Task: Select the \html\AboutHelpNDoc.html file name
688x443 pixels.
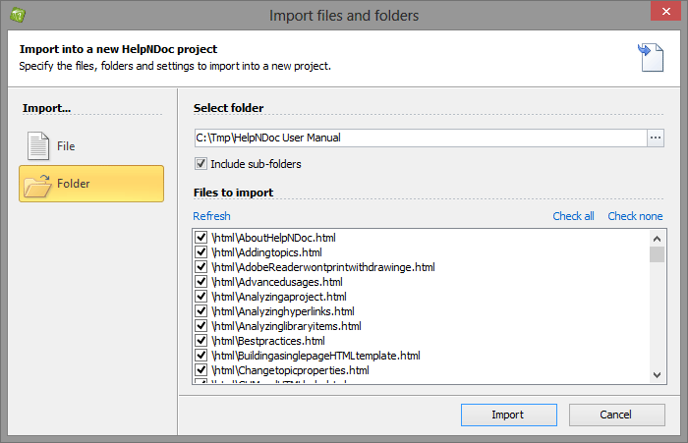Action: [273, 238]
